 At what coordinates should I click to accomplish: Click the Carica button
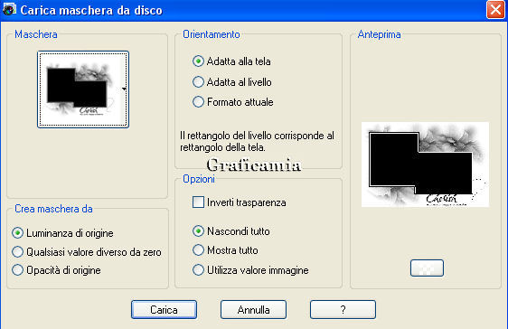pos(164,310)
